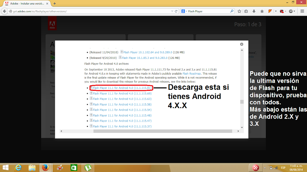Image resolution: width=307 pixels, height=172 pixels.
Task: Click the browser back arrow button
Action: [5, 11]
